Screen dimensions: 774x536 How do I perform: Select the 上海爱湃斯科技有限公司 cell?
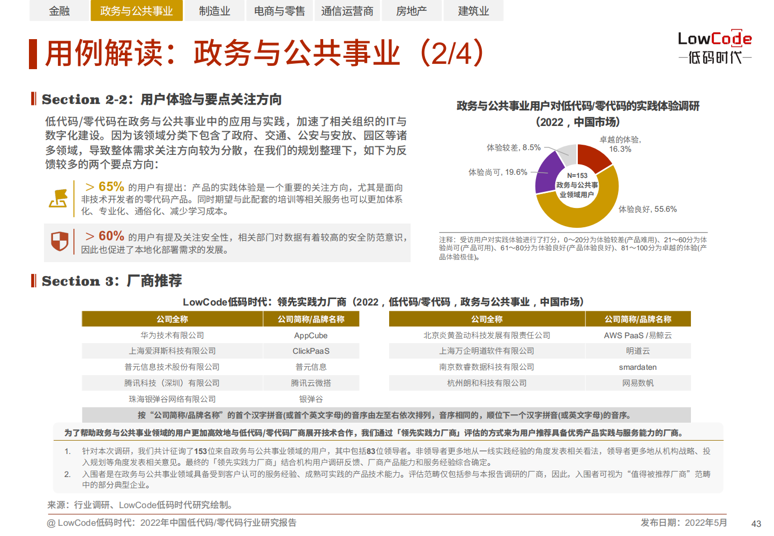(172, 351)
